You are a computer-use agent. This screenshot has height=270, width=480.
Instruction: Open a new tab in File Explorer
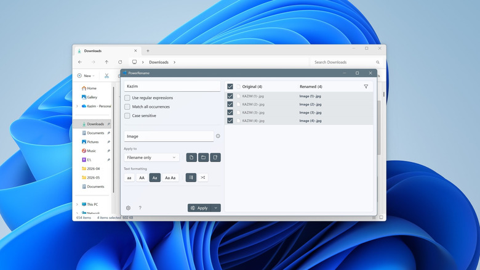(148, 51)
